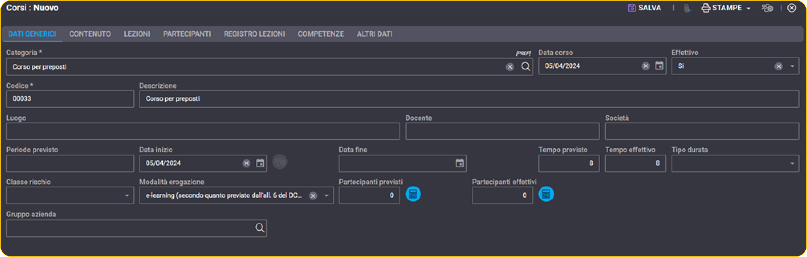Search categories with Categoria magnifier icon
This screenshot has height=257, width=807.
click(526, 66)
